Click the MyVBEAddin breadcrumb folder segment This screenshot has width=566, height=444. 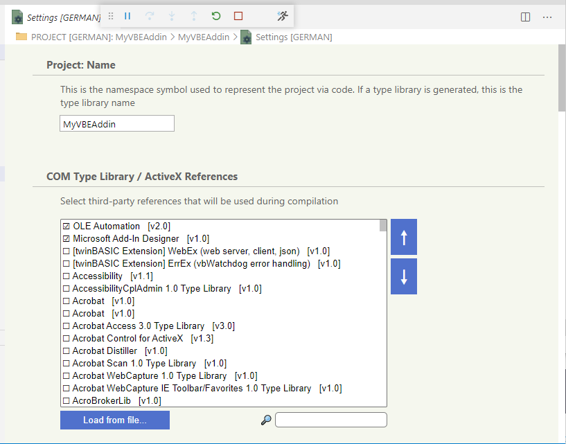coord(206,37)
